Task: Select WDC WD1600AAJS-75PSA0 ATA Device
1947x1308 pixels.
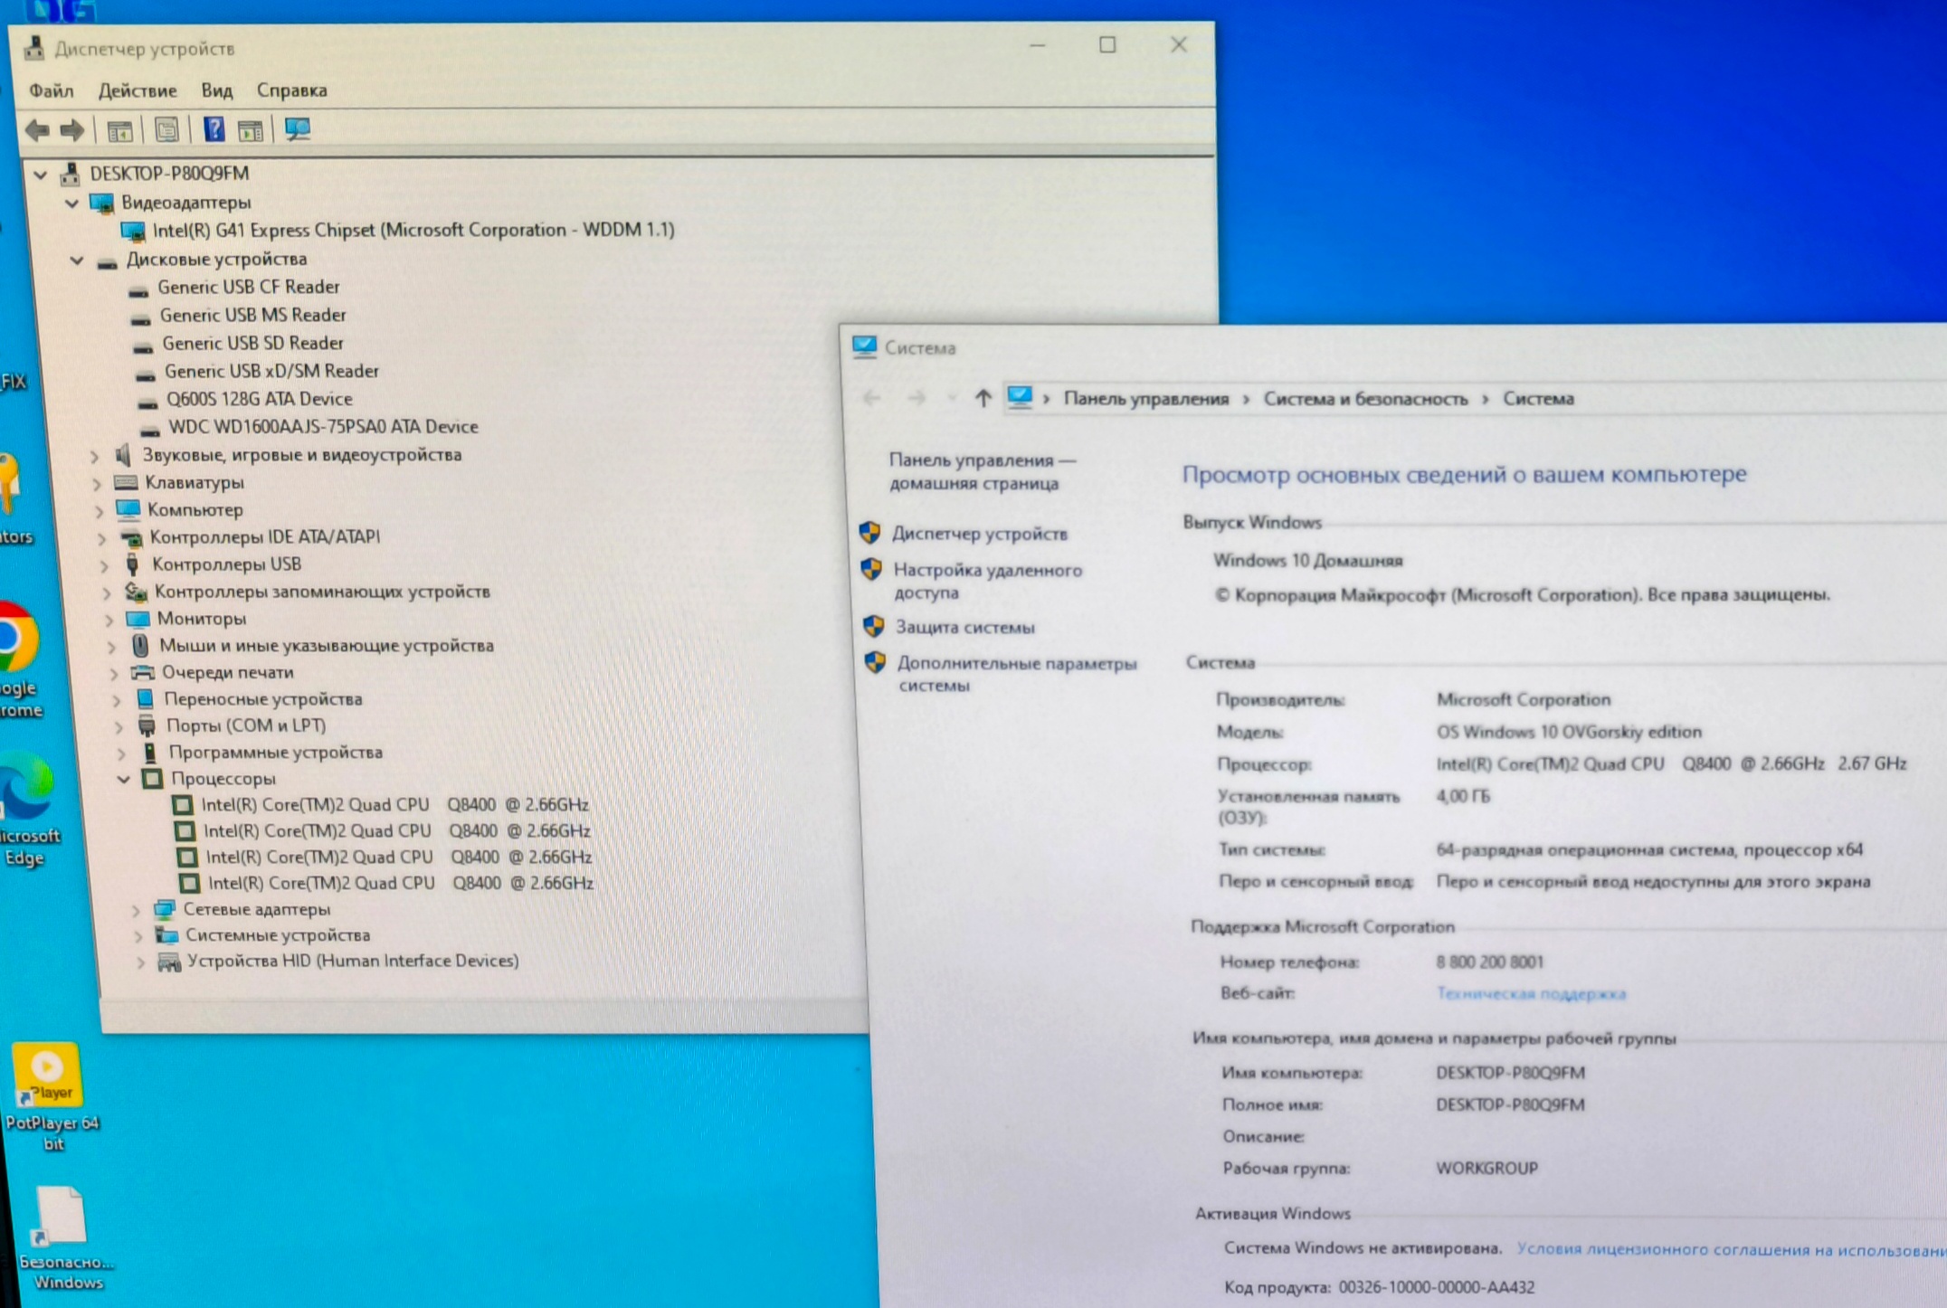Action: click(324, 426)
